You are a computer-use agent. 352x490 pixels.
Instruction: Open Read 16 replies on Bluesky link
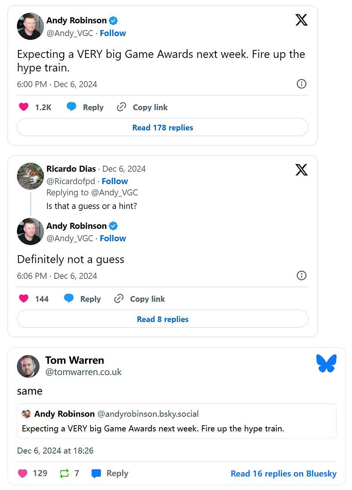click(x=283, y=473)
